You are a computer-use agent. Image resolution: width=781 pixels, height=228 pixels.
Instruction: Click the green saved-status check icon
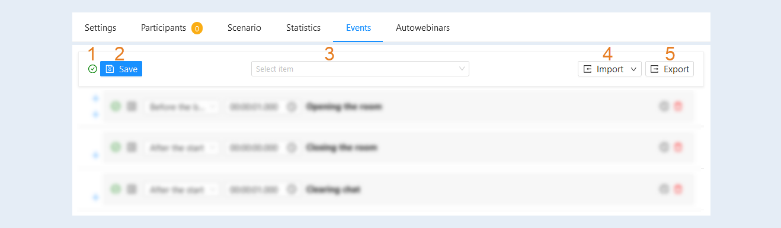click(92, 69)
